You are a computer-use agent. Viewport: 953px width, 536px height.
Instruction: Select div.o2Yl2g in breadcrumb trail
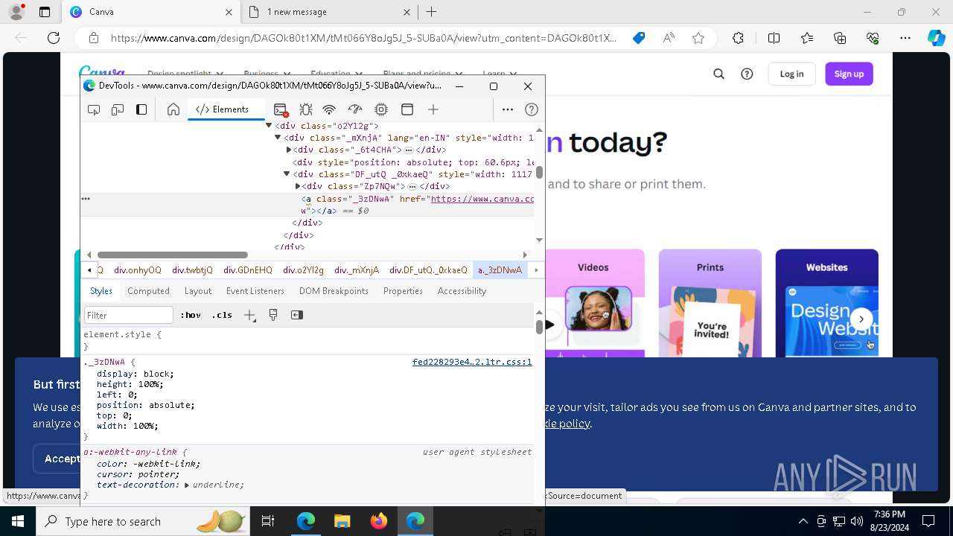[303, 270]
